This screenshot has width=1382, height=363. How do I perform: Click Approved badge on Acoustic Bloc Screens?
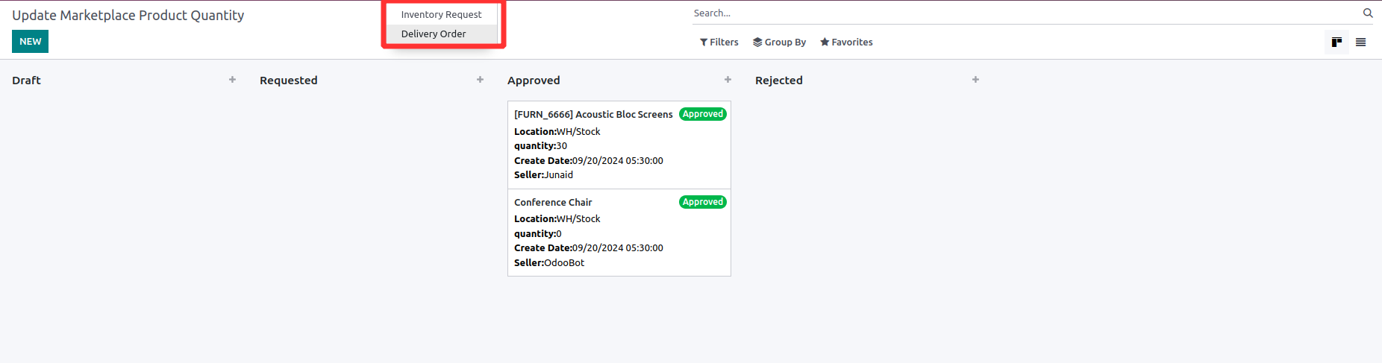tap(702, 114)
